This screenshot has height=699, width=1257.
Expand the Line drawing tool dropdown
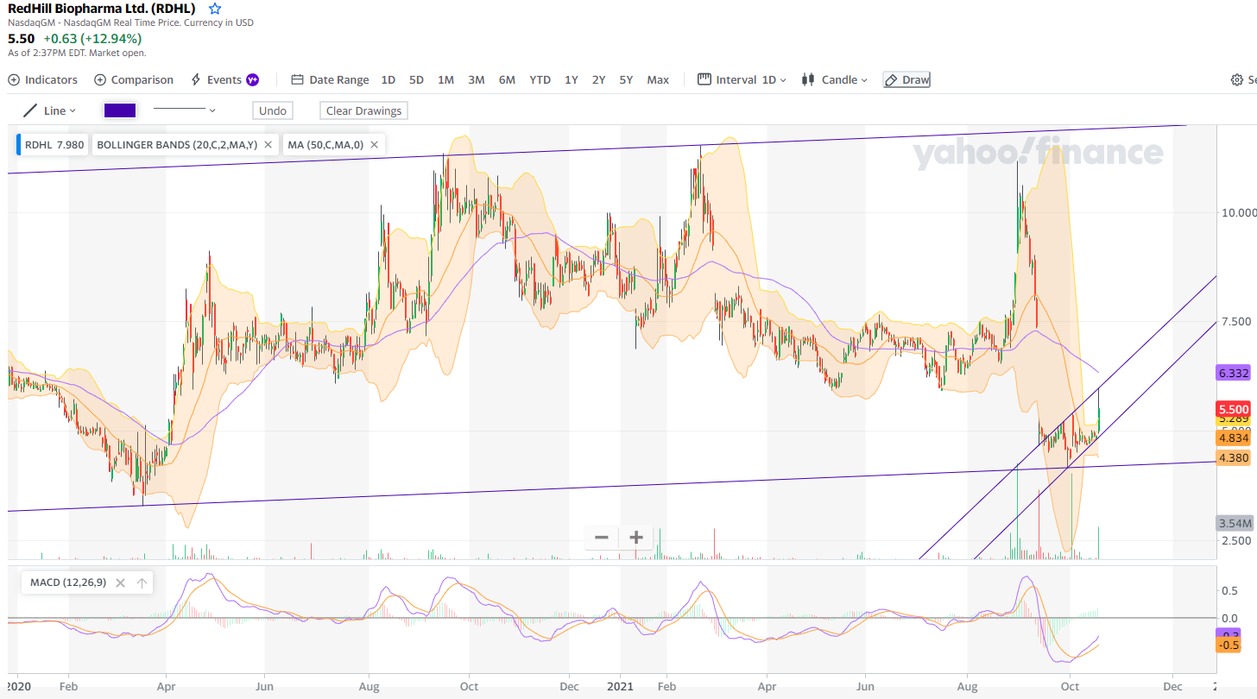tap(49, 110)
